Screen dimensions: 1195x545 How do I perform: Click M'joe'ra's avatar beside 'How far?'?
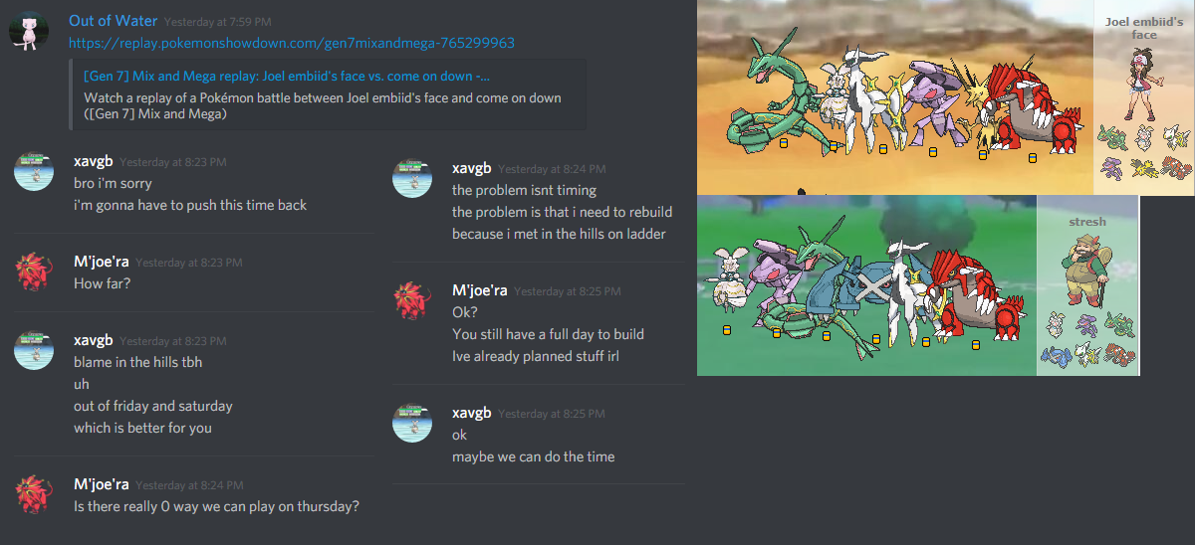click(x=34, y=272)
